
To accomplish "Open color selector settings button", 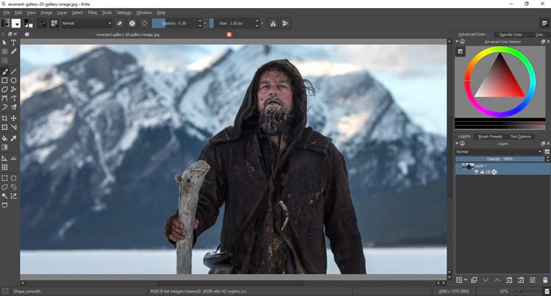I will click(x=461, y=51).
